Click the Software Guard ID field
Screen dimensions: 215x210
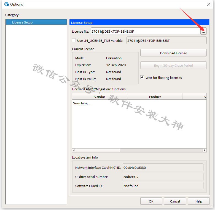pyautogui.click(x=163, y=186)
